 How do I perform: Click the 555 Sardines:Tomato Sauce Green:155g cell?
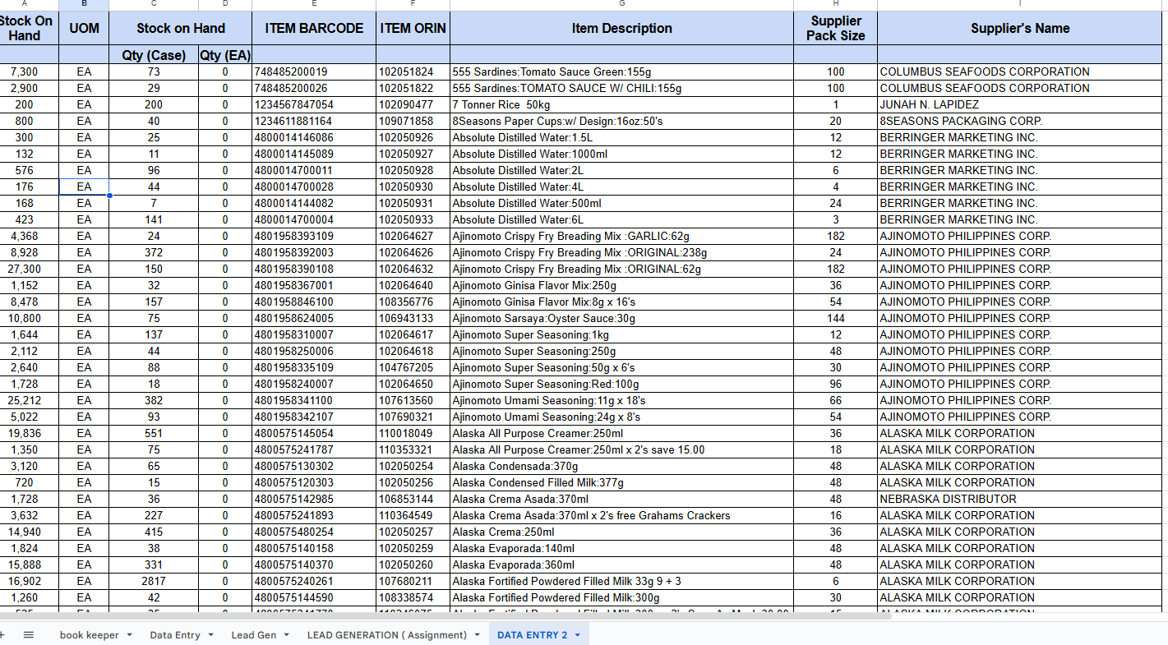pos(622,71)
